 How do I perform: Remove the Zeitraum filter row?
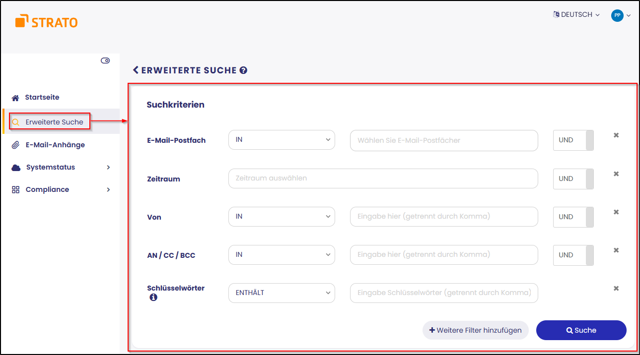click(x=616, y=174)
